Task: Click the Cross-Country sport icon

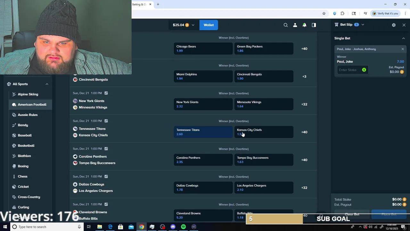Action: (14, 197)
